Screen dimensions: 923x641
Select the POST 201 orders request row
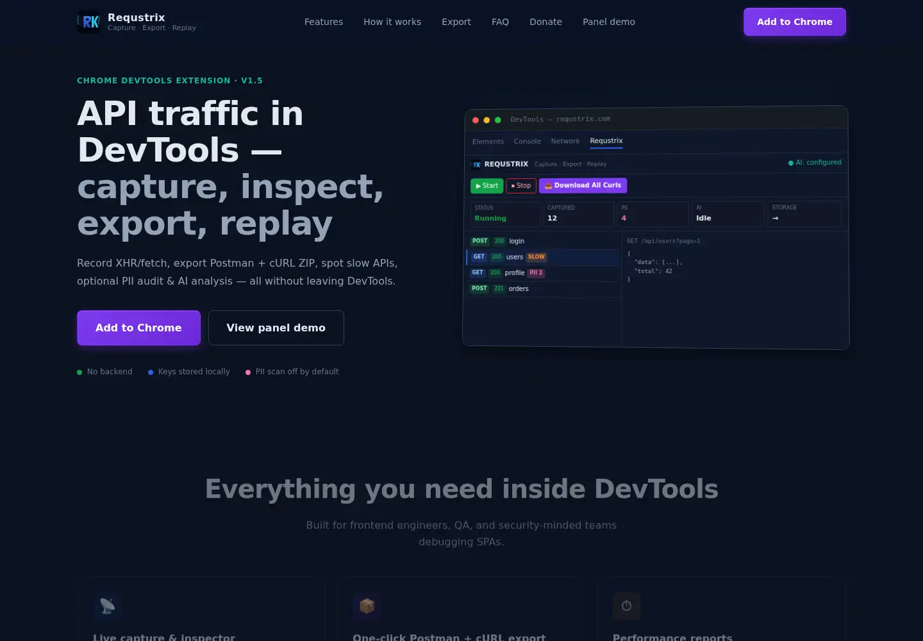[544, 288]
